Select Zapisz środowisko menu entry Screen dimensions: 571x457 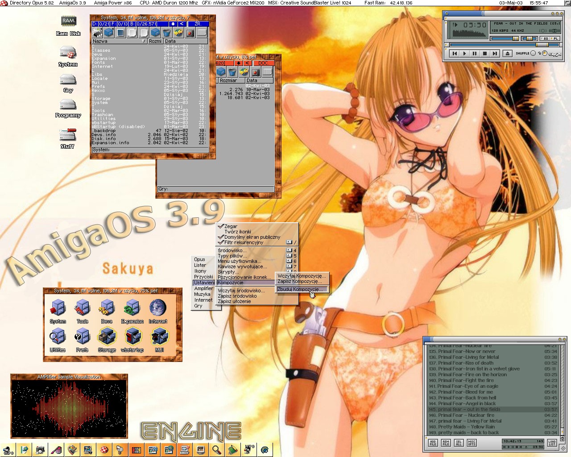[256, 296]
